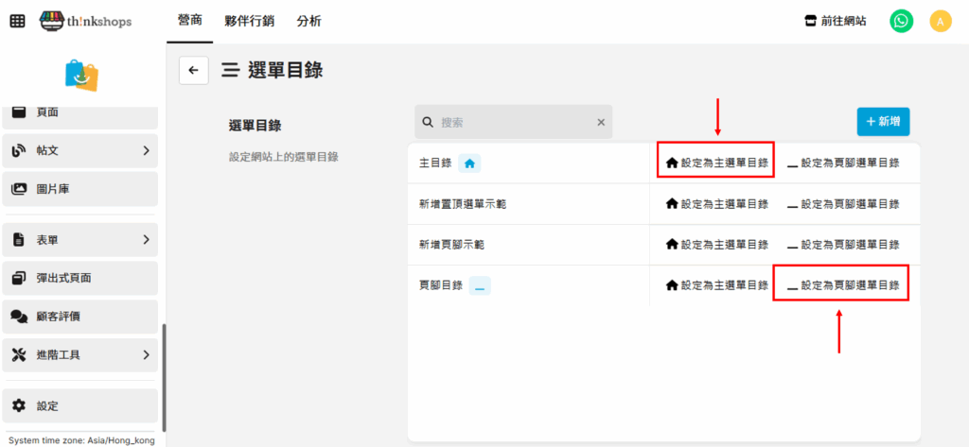Click the back arrow button
Viewport: 969px width, 447px height.
tap(193, 70)
